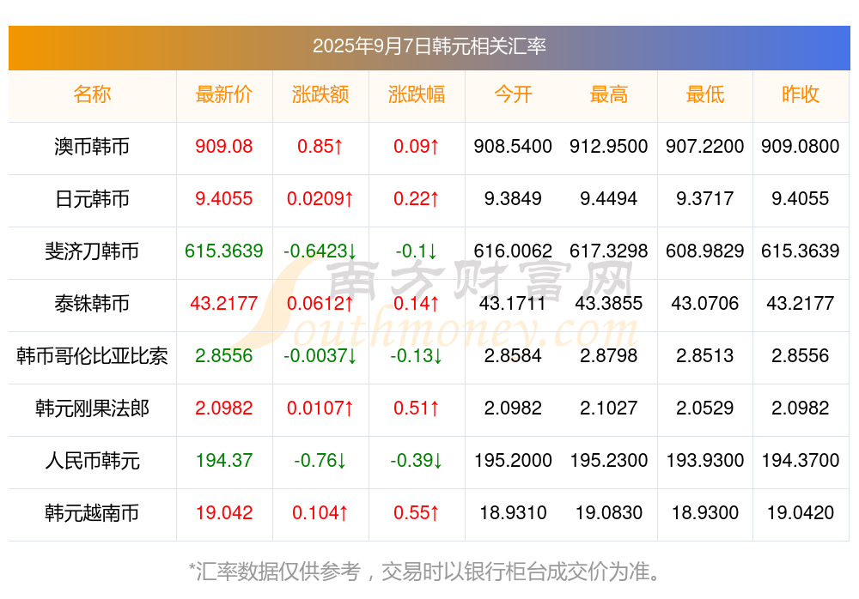Select the "最新价" column header

224,94
